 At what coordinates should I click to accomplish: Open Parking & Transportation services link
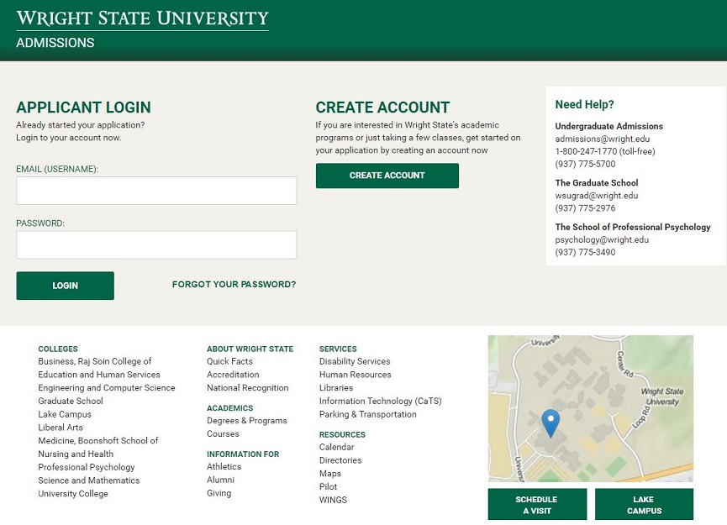pos(367,414)
